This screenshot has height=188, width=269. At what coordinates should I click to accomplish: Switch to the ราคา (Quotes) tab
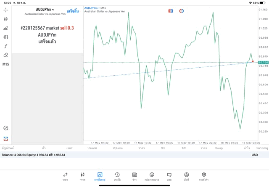click(x=65, y=176)
